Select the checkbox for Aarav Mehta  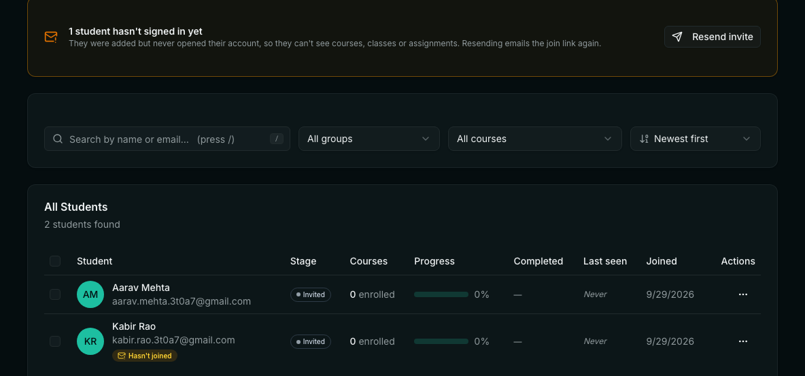tap(55, 294)
